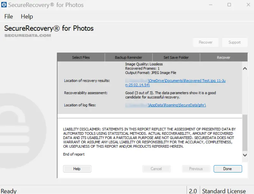Click the 'Location of recovery results:' label

point(87,81)
